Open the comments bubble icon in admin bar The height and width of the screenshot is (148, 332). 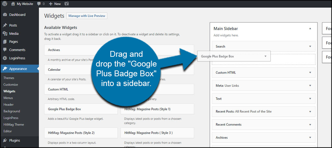(x=39, y=4)
